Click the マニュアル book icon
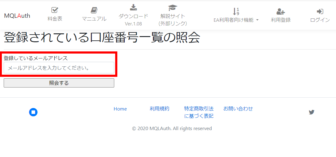This screenshot has width=336, height=157. (x=94, y=10)
